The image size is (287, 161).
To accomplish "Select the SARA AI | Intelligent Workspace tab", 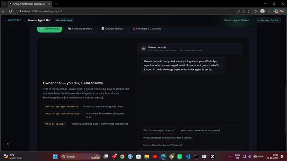I will (29, 4).
